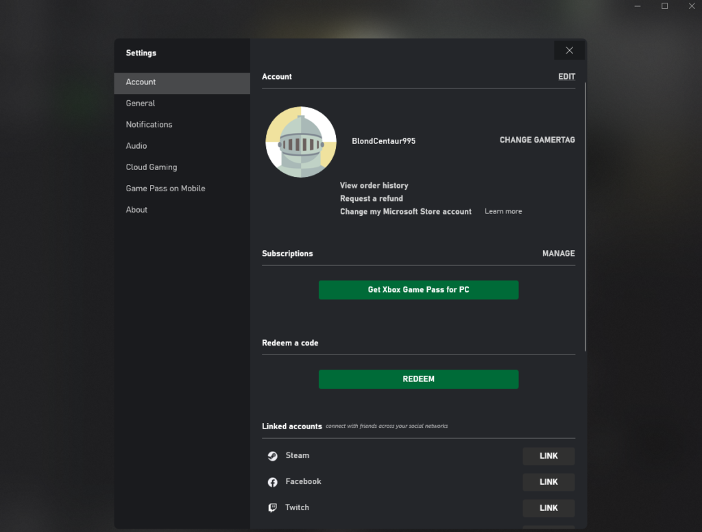Select the Audio settings section

pyautogui.click(x=182, y=146)
